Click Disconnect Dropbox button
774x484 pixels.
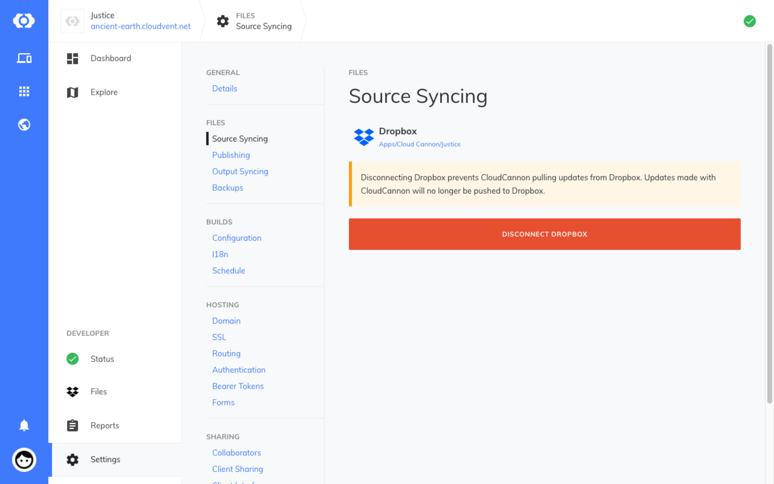[x=544, y=234]
